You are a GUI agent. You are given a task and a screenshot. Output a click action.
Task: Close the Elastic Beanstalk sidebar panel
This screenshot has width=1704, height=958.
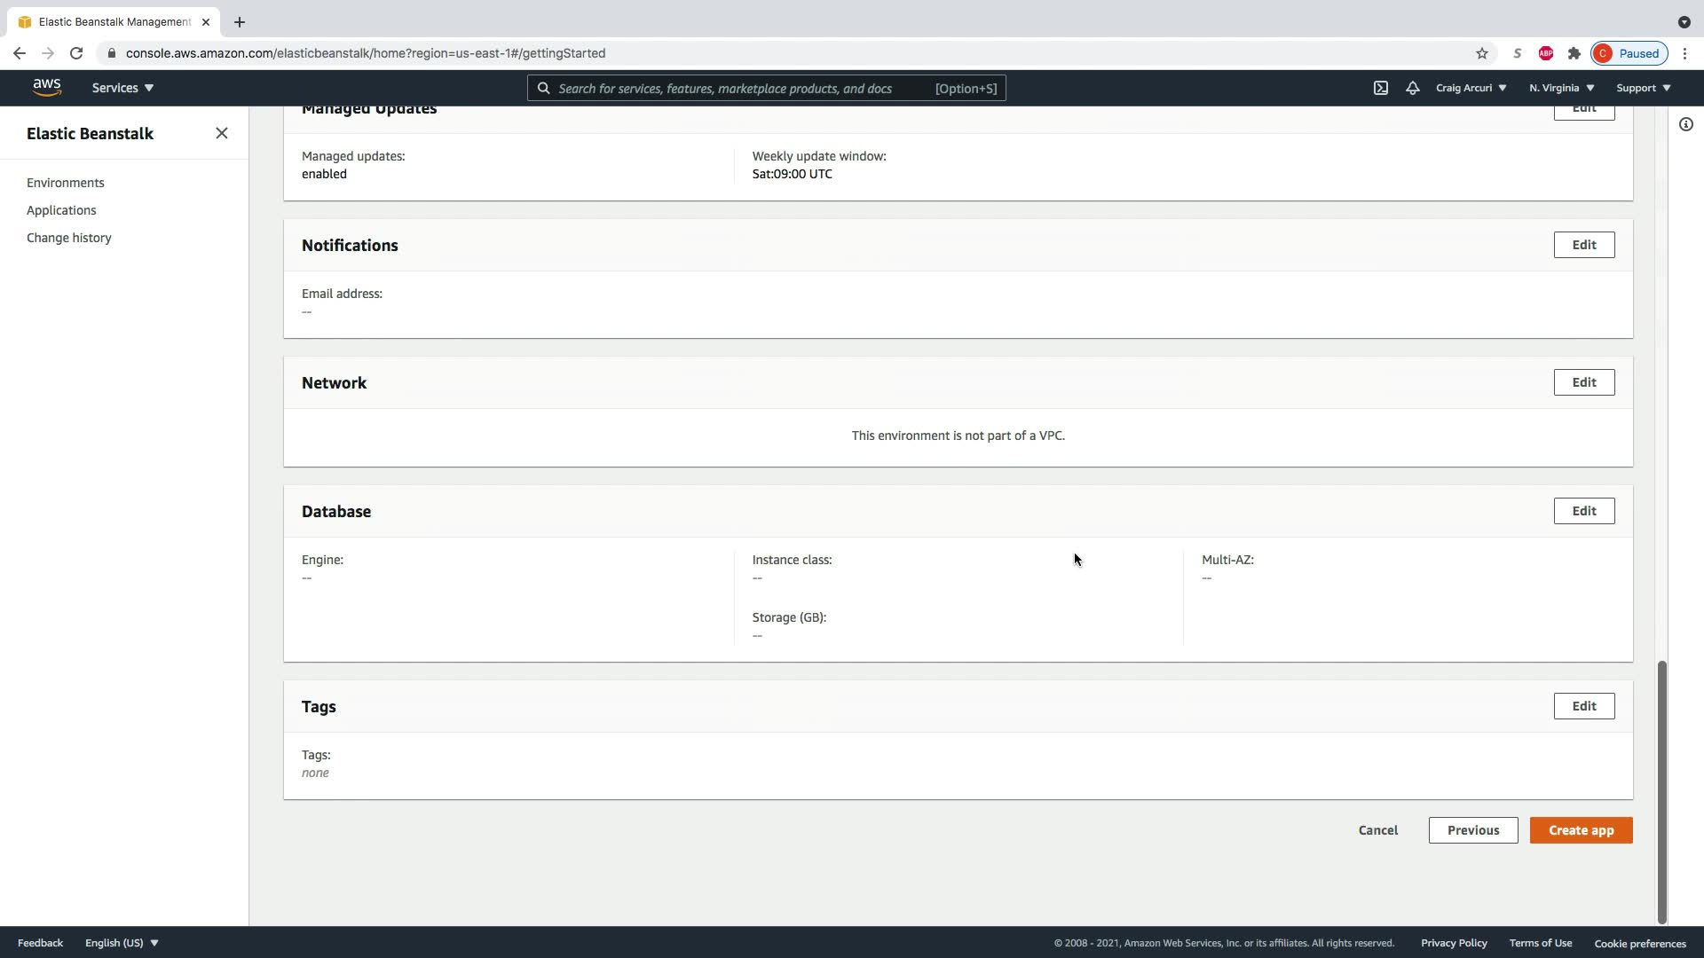click(222, 133)
